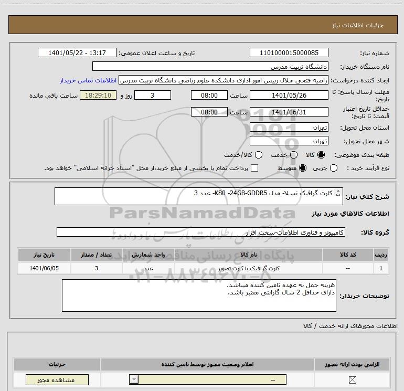The width and height of the screenshot is (404, 391).
Task: Click the delivery city field تهران
Action: (289, 141)
